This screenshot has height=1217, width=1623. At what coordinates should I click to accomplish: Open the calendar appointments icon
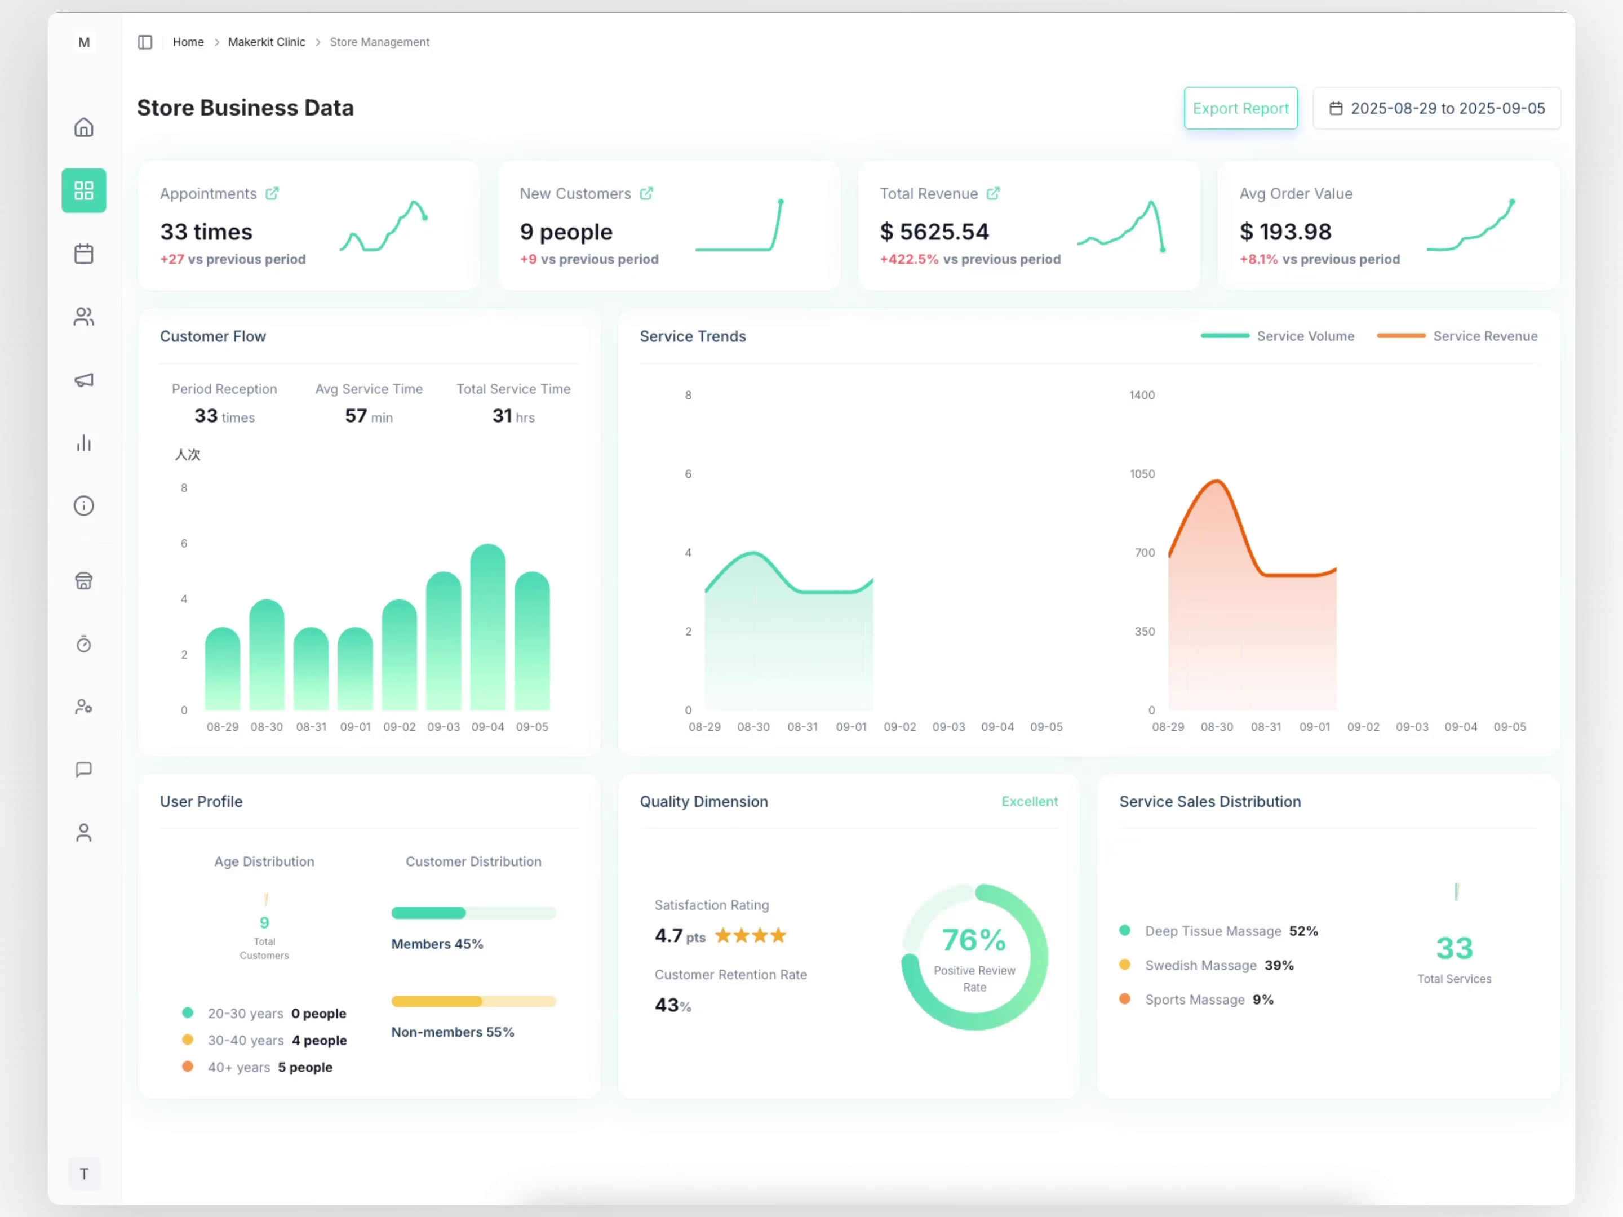coord(83,253)
